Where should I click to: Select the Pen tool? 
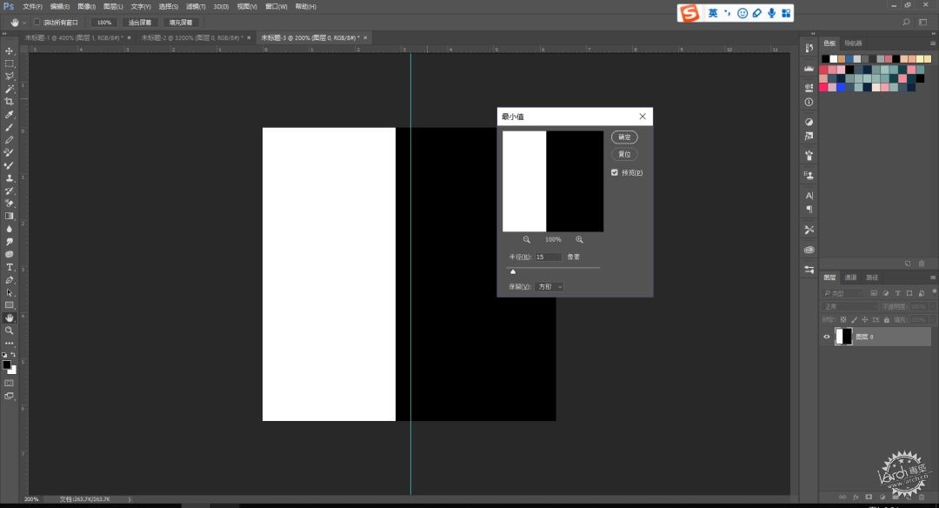[9, 280]
